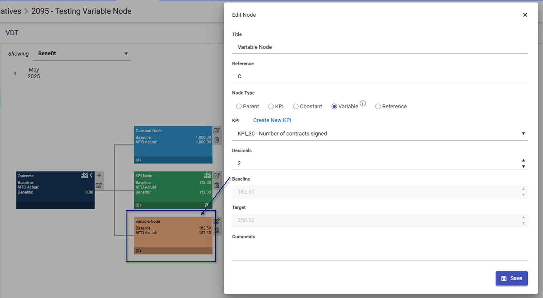The height and width of the screenshot is (298, 543).
Task: Click edit icon beside Constant Node
Action: point(216,131)
